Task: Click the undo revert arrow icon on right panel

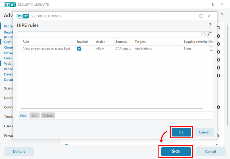Action: 219,28
